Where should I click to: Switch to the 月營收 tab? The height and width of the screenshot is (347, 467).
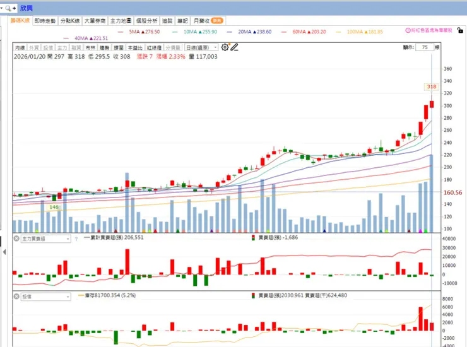pyautogui.click(x=208, y=21)
